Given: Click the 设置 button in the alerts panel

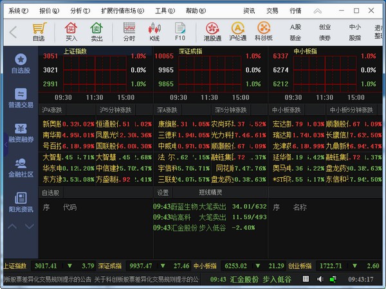Looking at the screenshot, I should coord(163,192).
